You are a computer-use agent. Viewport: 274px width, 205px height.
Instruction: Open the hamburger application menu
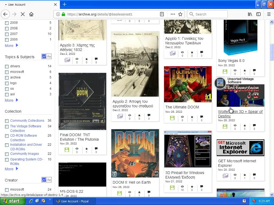pyautogui.click(x=269, y=14)
